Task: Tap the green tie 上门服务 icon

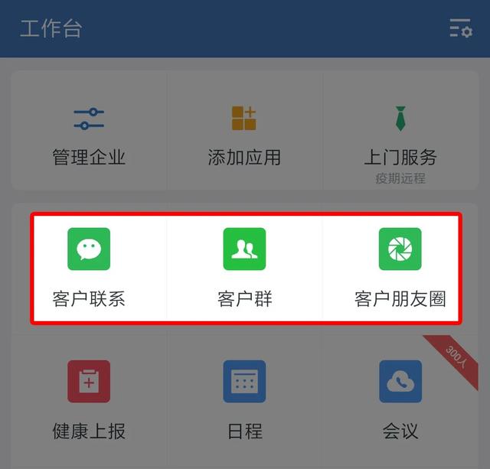Action: click(x=400, y=119)
